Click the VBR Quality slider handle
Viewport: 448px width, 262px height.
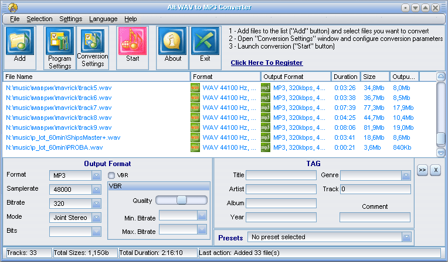(182, 200)
